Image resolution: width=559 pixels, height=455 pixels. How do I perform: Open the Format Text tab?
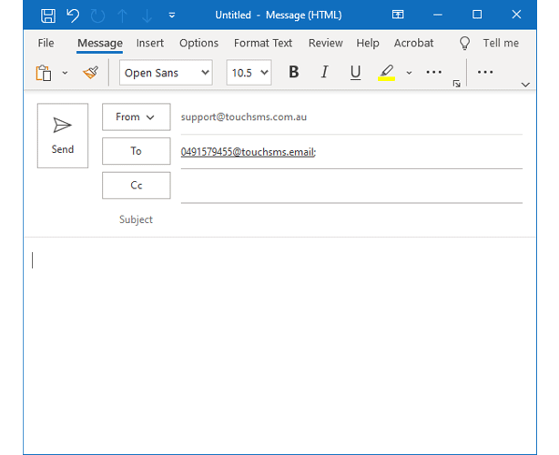click(263, 43)
